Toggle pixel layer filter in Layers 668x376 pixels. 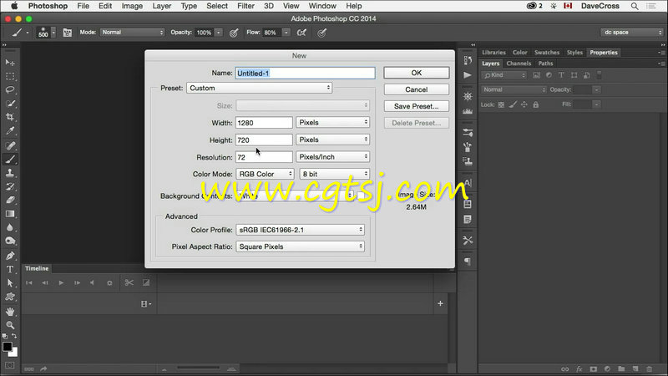[x=536, y=75]
